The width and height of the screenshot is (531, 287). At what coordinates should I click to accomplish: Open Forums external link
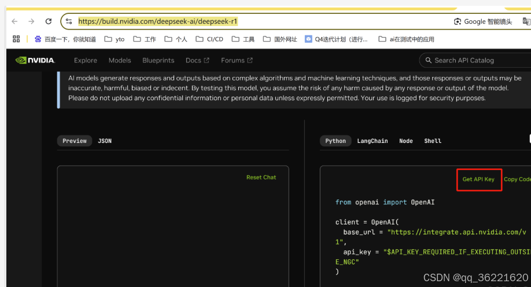(x=237, y=60)
